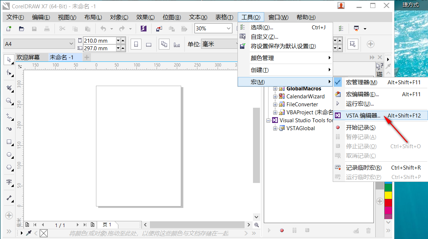Click start recording red dot in docker

282,231
